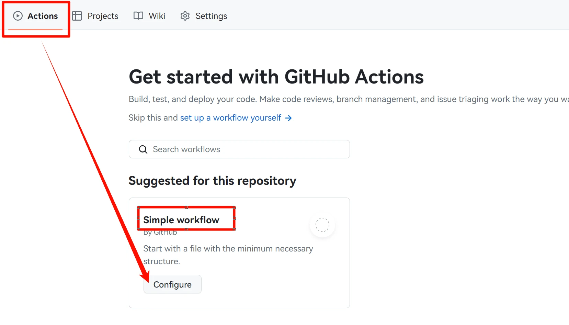Follow the 'set up a workflow yourself' link
Screen dimensions: 569x325
click(230, 118)
